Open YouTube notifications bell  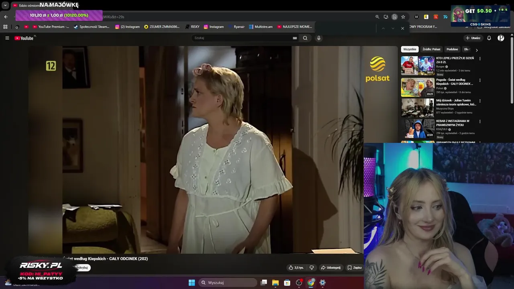pos(489,38)
